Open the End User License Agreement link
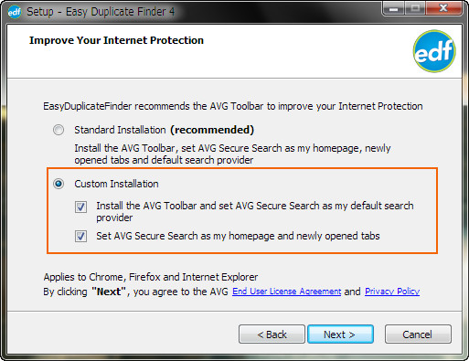Screen dimensions: 469x361 [x=286, y=292]
